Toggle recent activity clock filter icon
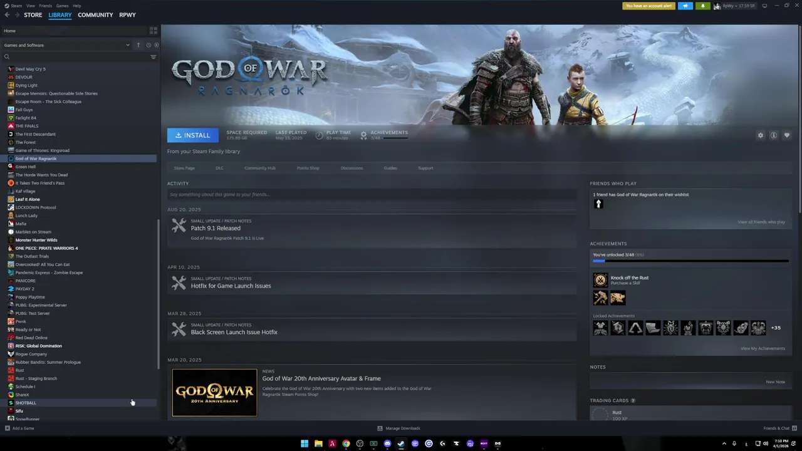Viewport: 802px width, 451px height. click(148, 45)
